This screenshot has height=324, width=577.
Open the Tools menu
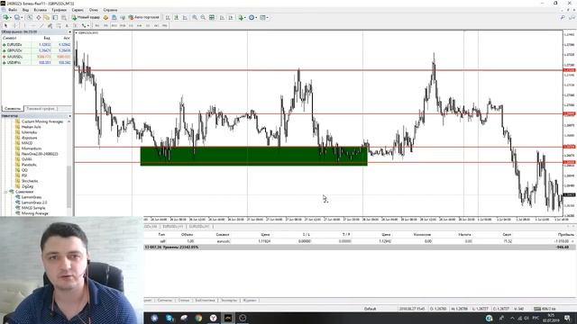pyautogui.click(x=78, y=10)
